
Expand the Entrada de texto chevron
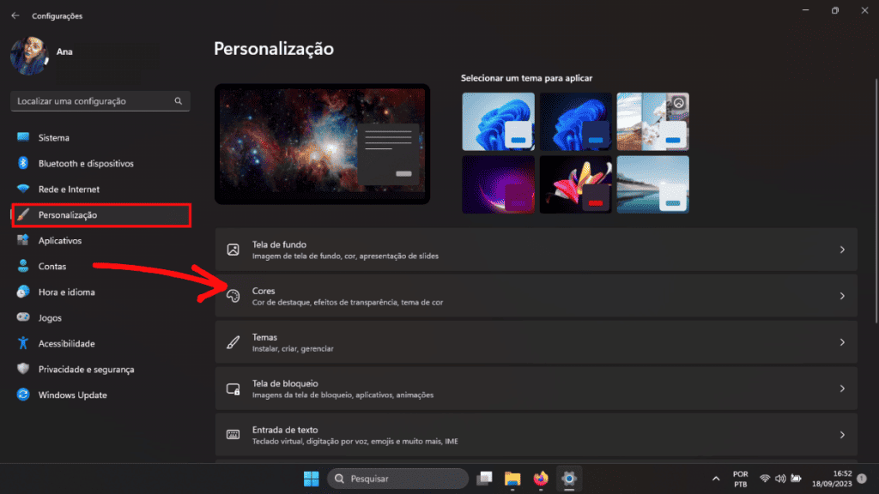842,435
